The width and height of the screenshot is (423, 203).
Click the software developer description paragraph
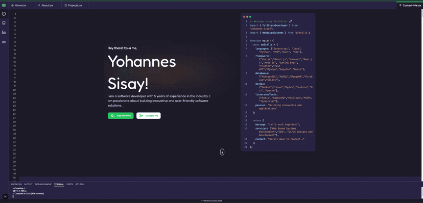click(x=159, y=100)
